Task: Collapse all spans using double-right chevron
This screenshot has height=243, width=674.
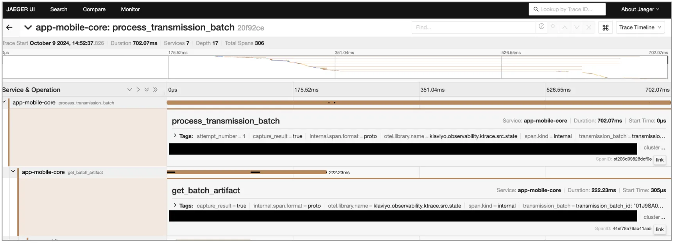Action: click(x=155, y=89)
